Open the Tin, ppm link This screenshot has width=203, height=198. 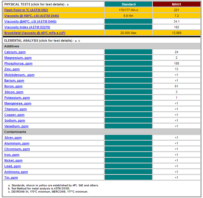pos(11,177)
